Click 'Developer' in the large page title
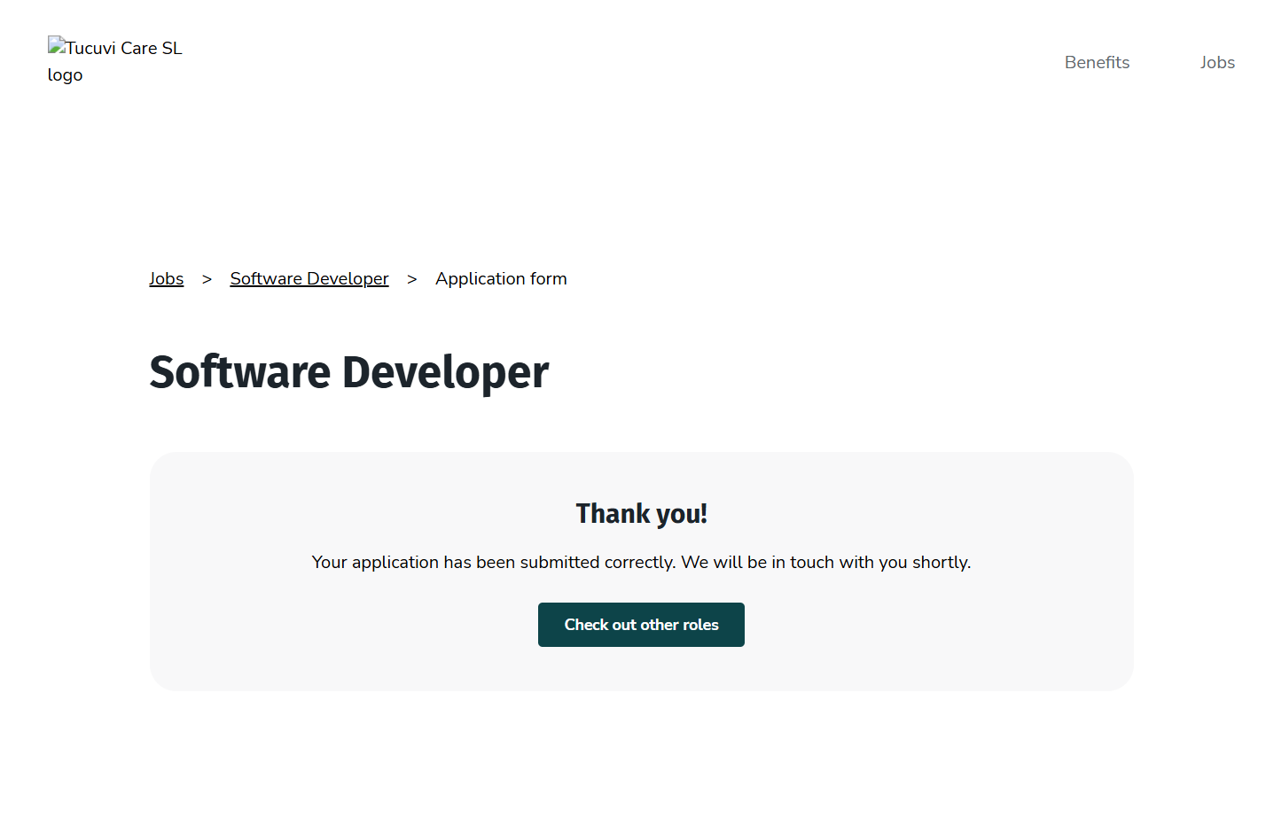 pos(445,372)
